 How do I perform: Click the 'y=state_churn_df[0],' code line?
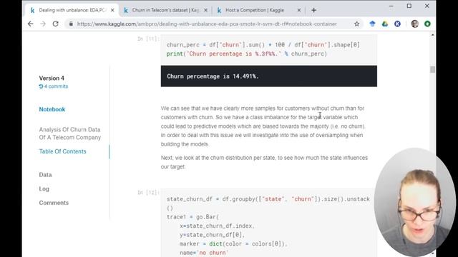click(213, 235)
